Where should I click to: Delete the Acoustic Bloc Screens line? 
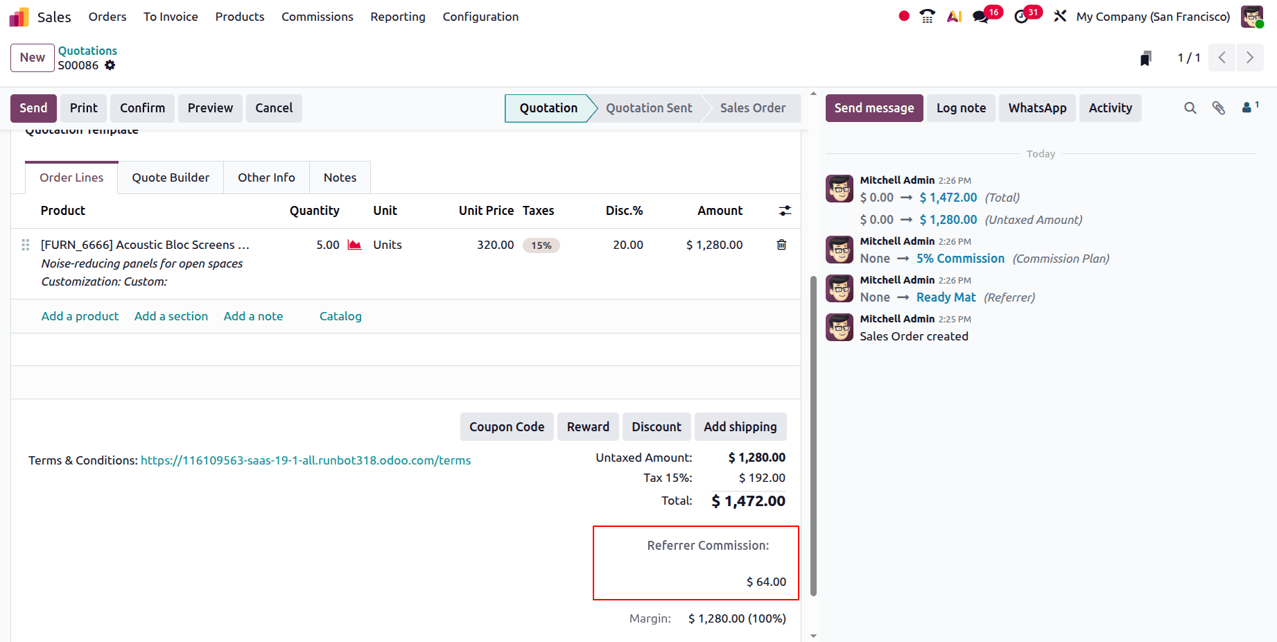tap(781, 245)
